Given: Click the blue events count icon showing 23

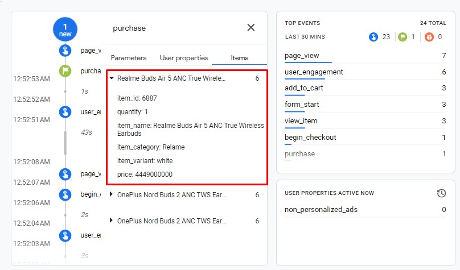Looking at the screenshot, I should point(373,37).
